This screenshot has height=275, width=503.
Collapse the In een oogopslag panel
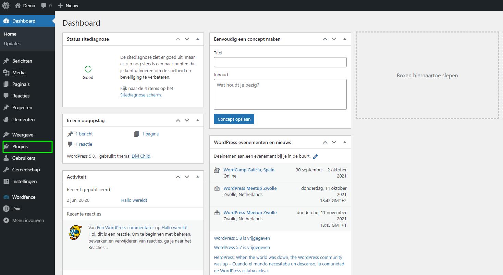point(197,120)
